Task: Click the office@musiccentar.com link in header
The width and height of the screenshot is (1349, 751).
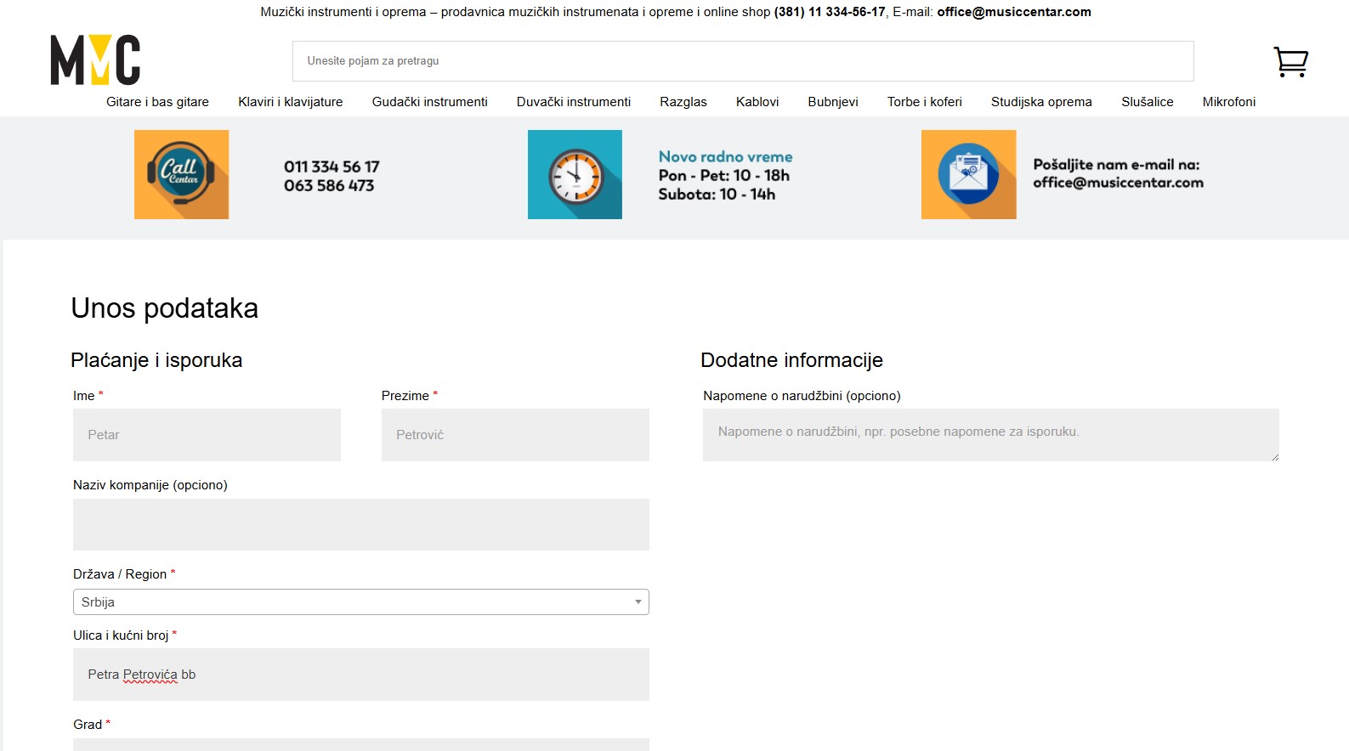Action: click(x=1013, y=12)
